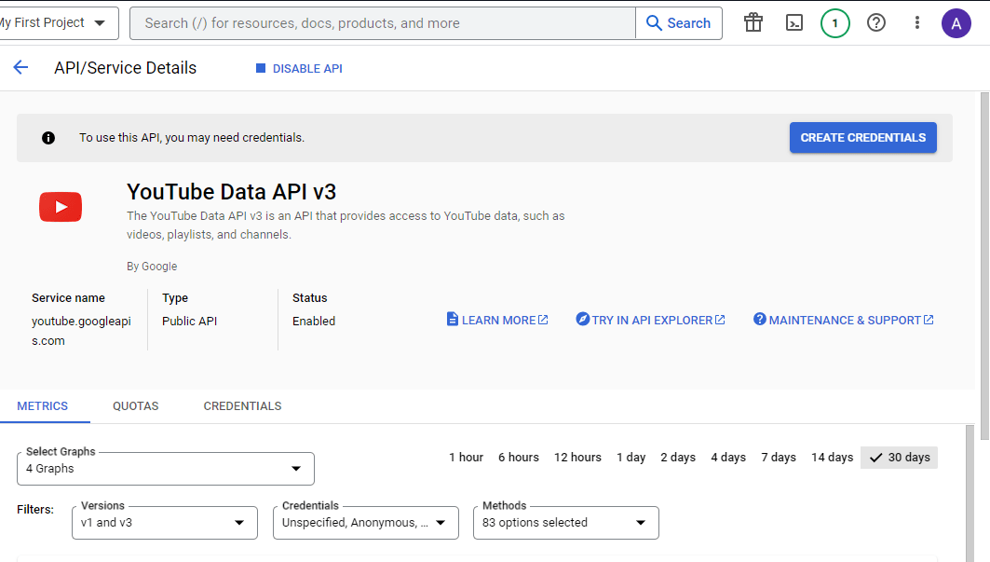
Task: Select the 1 hour time range
Action: point(466,458)
